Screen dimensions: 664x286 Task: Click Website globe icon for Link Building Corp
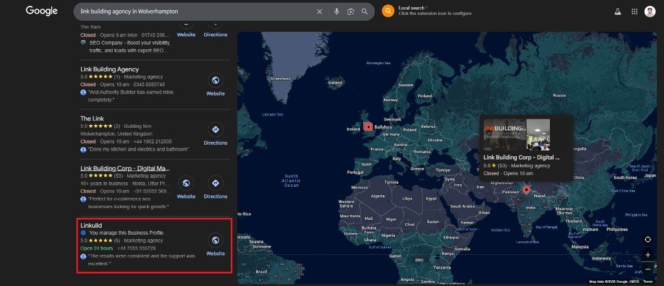(186, 183)
